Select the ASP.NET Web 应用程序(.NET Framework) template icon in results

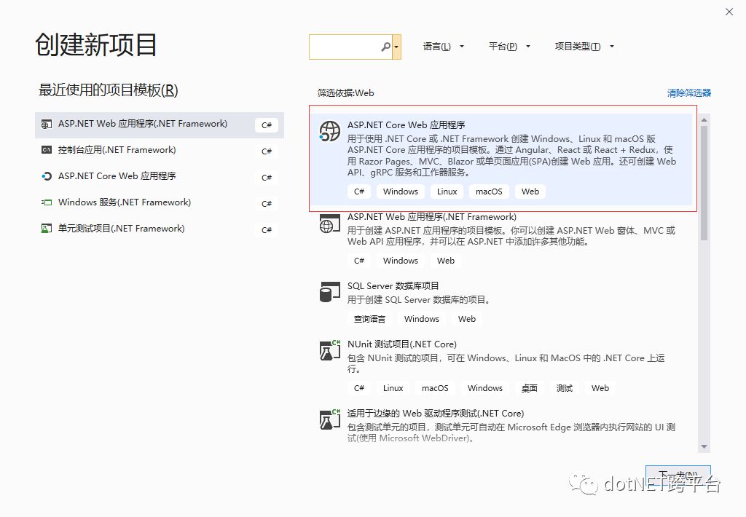coord(330,223)
